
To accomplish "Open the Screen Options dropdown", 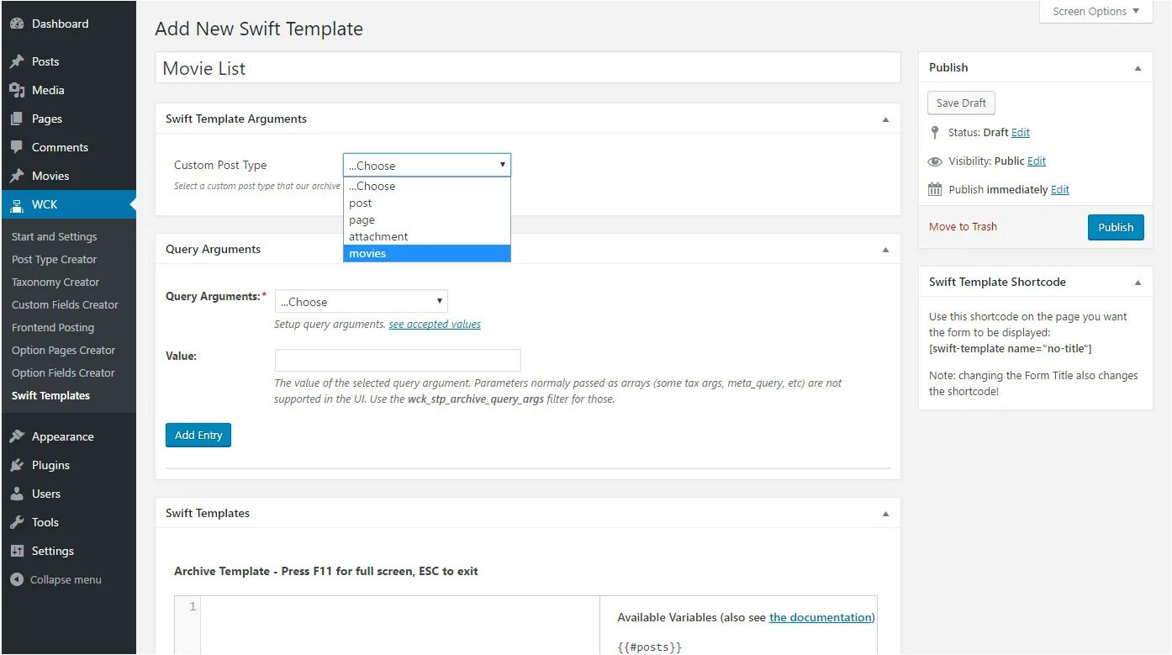I will 1096,11.
